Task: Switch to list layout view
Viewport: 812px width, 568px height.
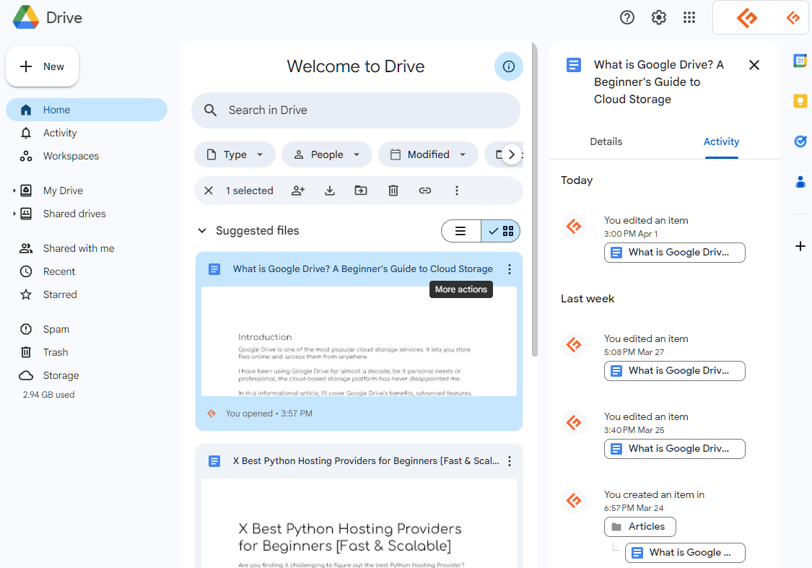Action: click(460, 231)
